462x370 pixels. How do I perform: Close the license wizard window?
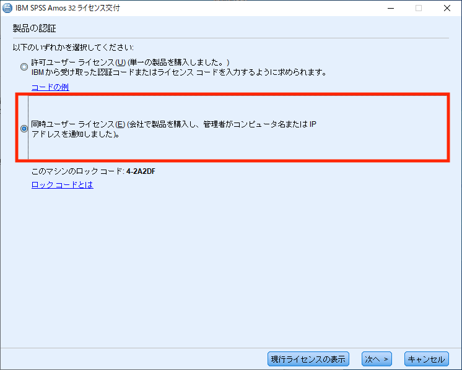click(447, 8)
